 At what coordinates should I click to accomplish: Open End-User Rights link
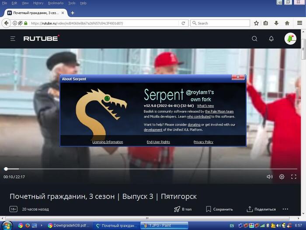click(158, 142)
